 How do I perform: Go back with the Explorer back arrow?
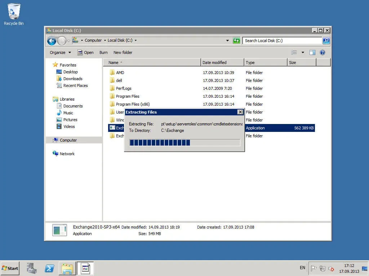click(52, 41)
